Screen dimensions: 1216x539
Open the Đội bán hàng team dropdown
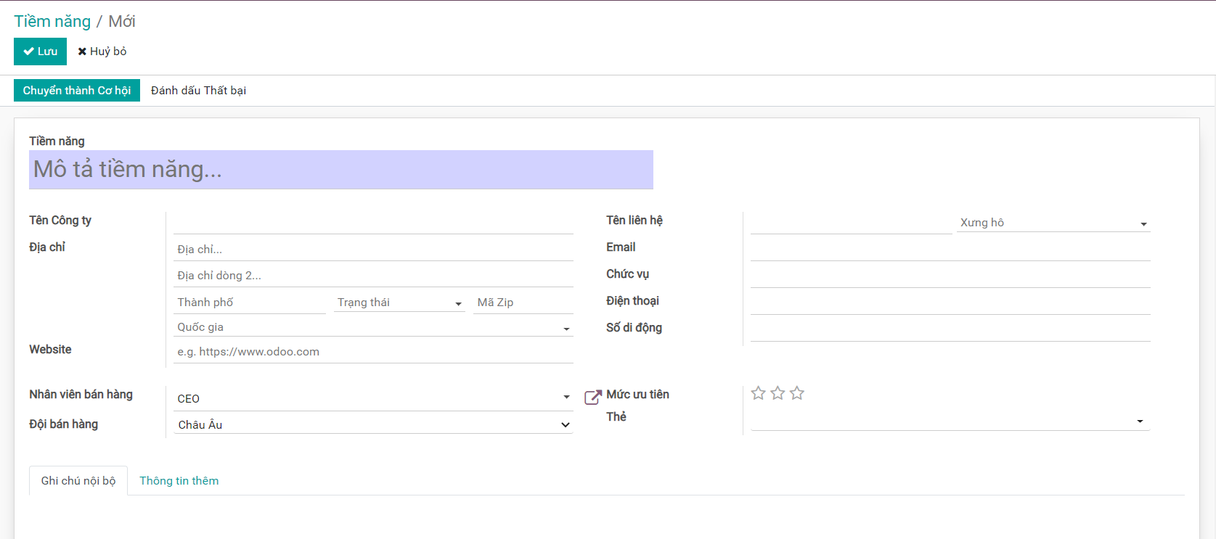coord(372,424)
